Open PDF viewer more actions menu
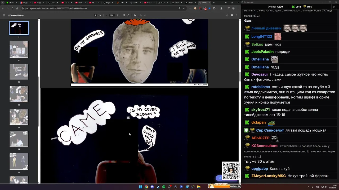The image size is (339, 190). coord(237,15)
